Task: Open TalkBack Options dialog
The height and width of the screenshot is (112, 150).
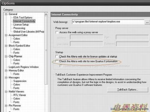Action: coord(128,90)
